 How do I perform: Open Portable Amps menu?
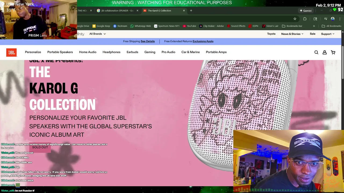[x=216, y=52]
